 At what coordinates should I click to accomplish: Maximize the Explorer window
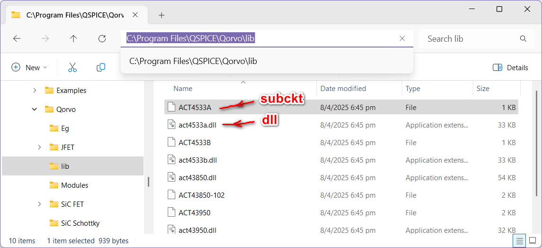[499, 9]
